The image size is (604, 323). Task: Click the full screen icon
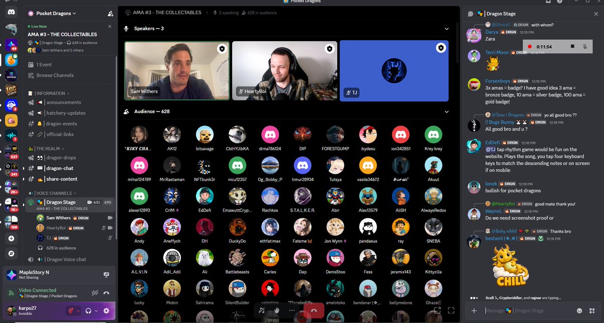point(451,310)
